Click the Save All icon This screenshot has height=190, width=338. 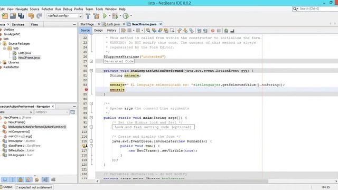(x=21, y=16)
